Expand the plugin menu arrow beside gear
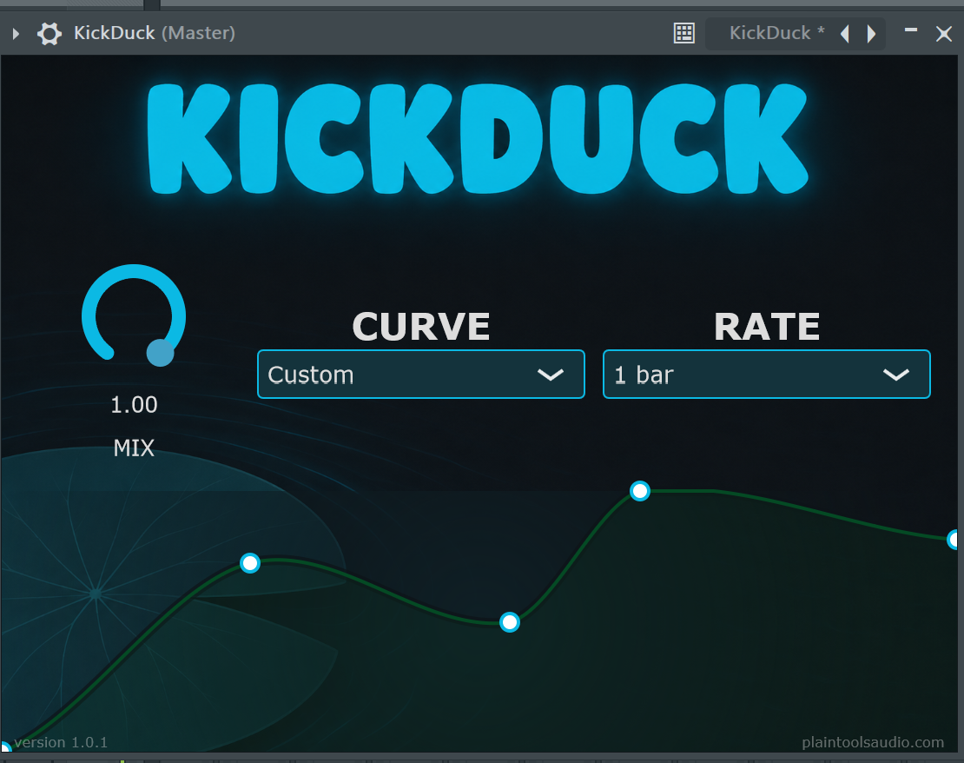The image size is (964, 763). [16, 33]
